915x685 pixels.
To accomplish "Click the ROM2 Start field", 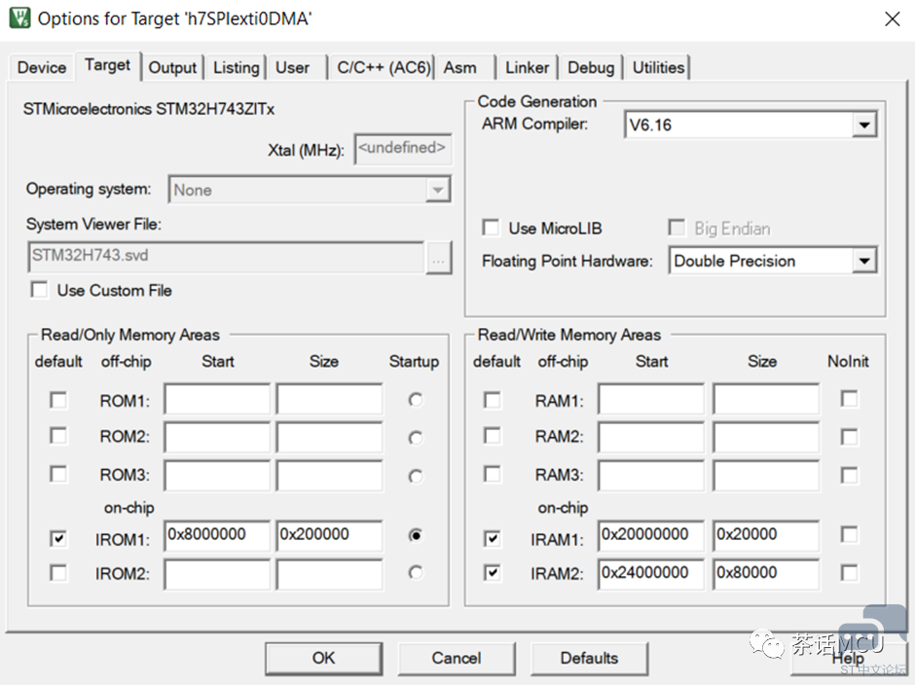I will coord(218,437).
